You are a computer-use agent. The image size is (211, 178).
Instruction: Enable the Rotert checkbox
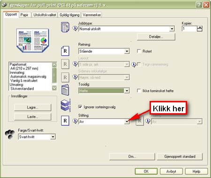(x=139, y=51)
